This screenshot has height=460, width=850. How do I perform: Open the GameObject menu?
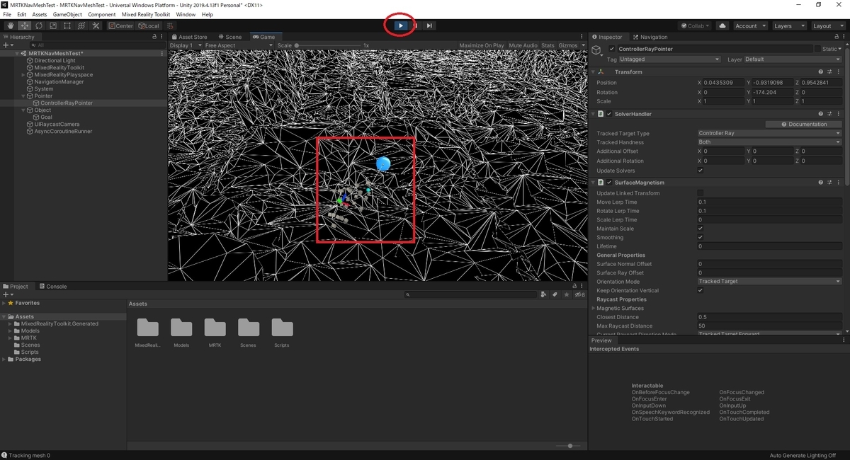point(67,14)
